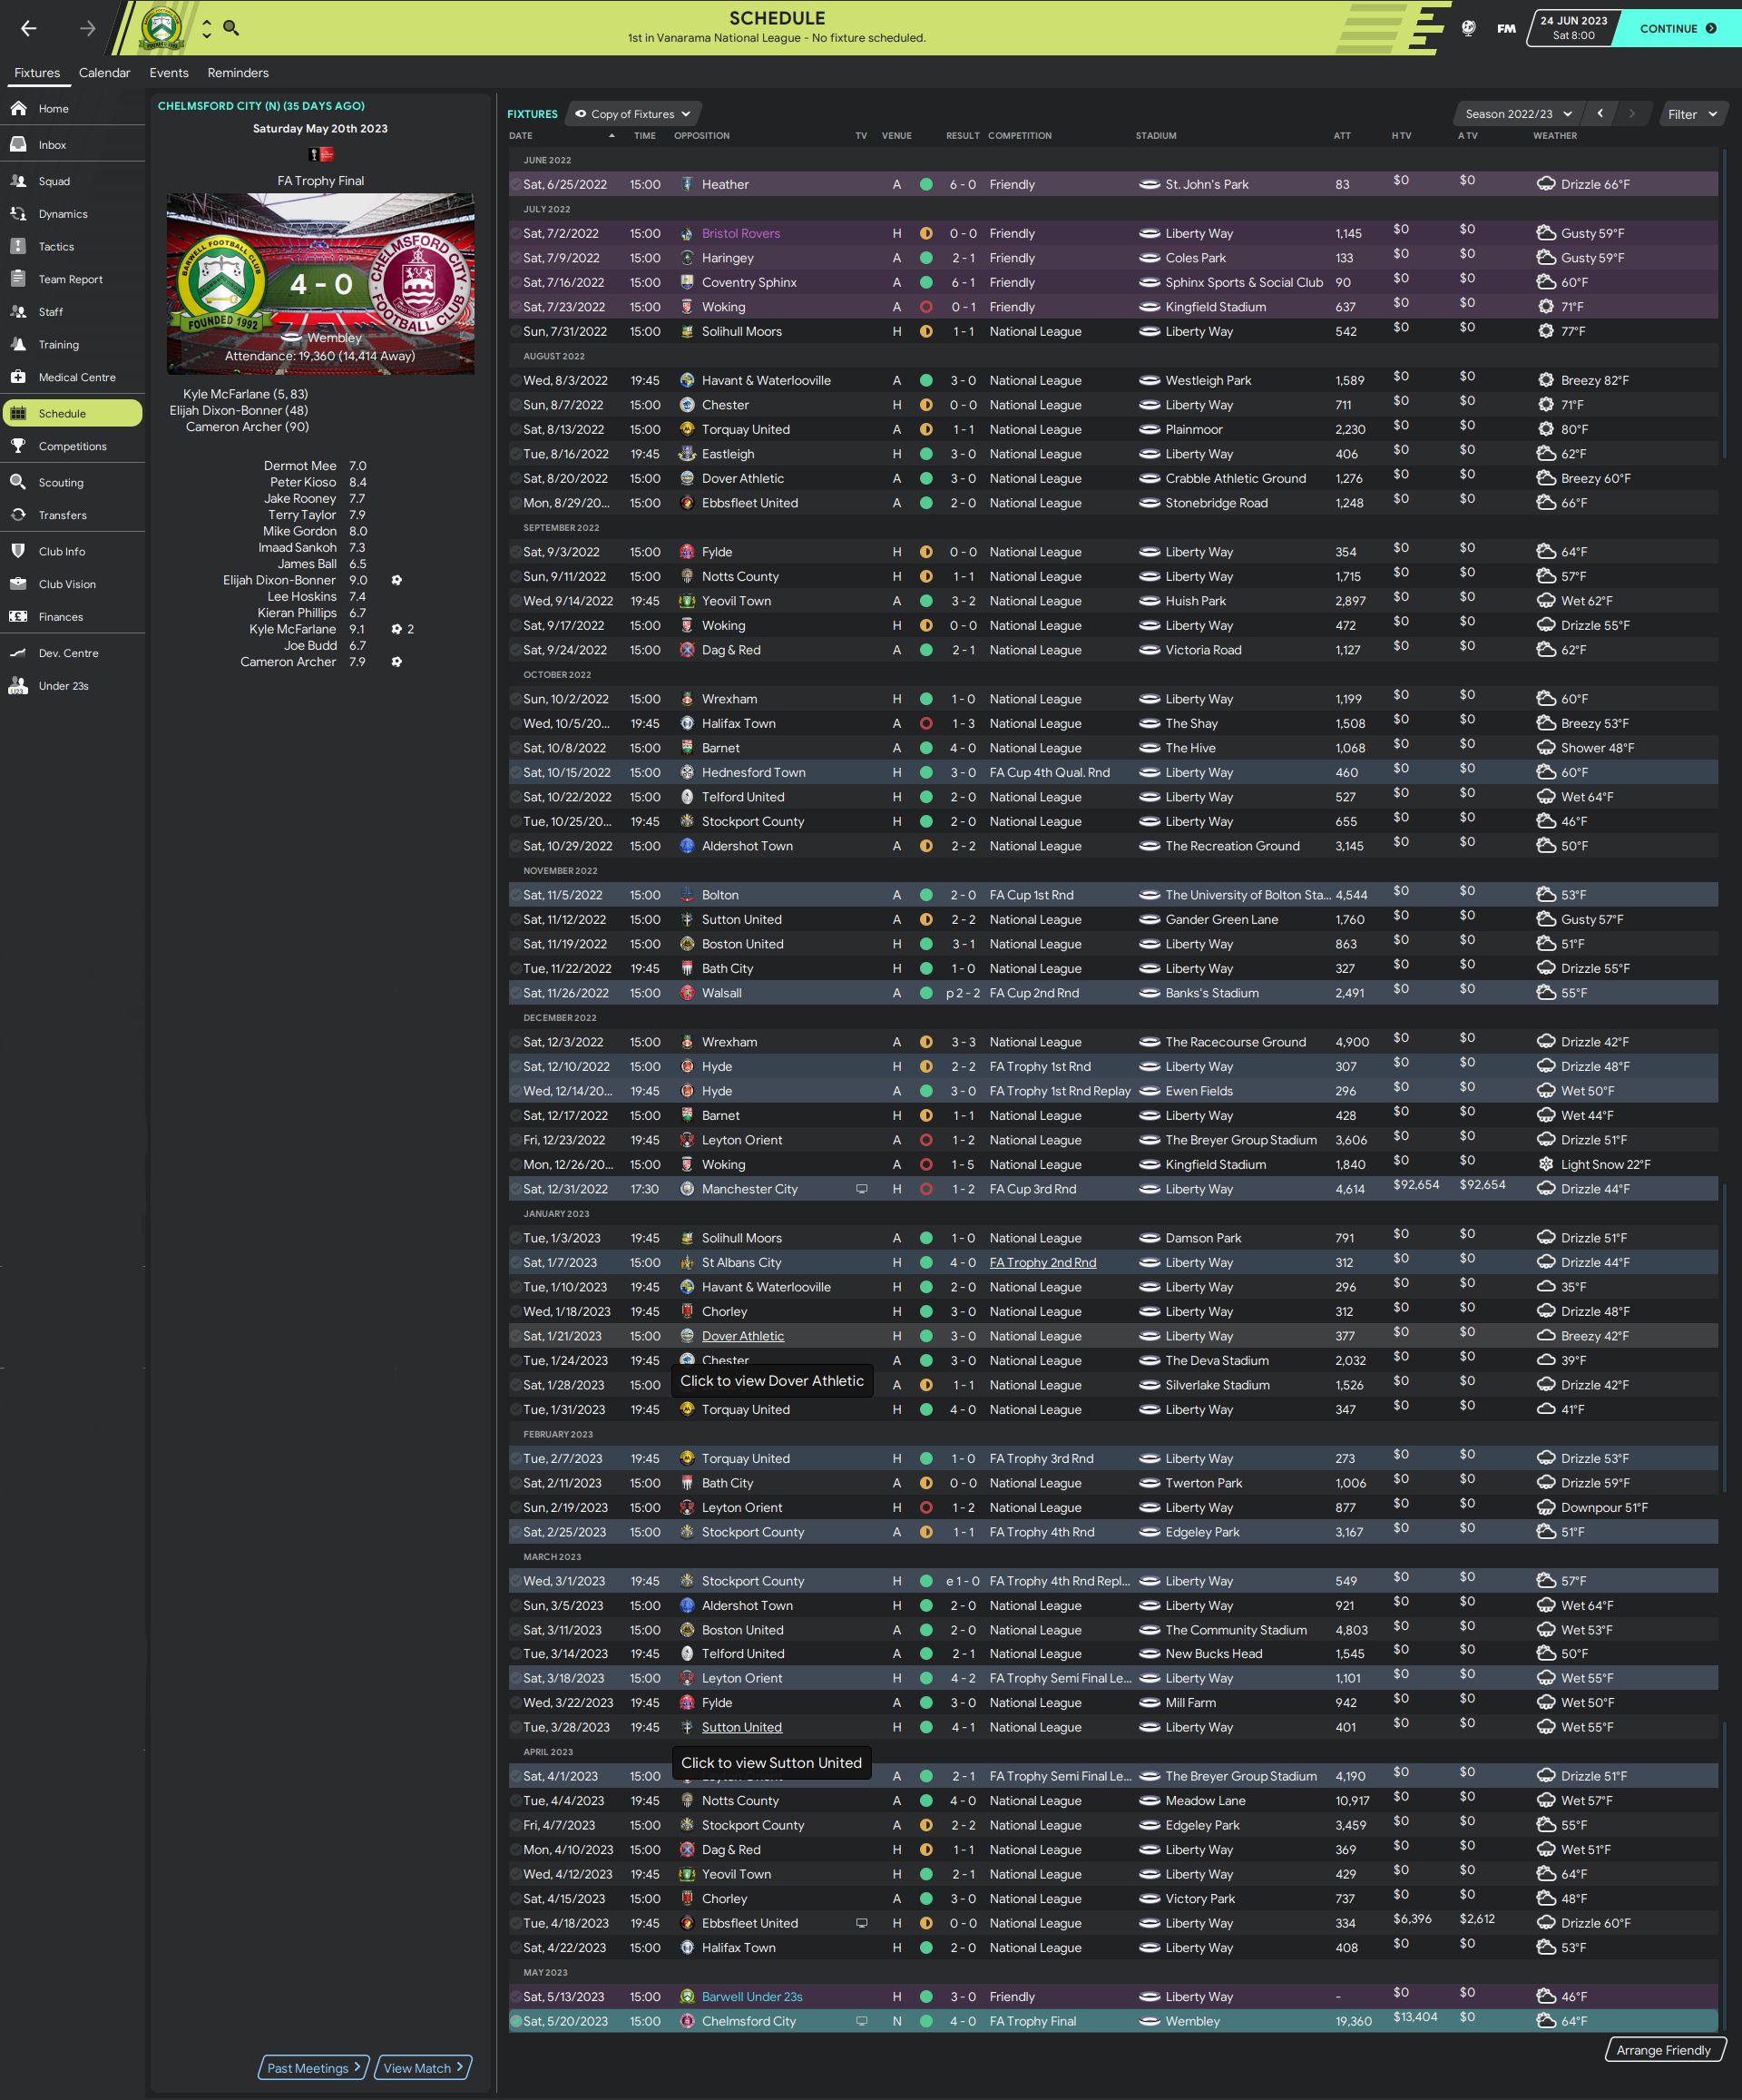Open Dev. Centre in the sidebar
This screenshot has height=2100, width=1742.
click(72, 653)
